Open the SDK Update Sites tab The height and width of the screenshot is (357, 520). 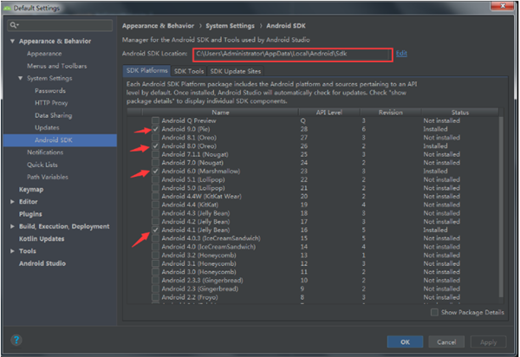[235, 71]
